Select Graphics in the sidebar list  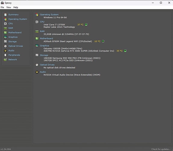point(13,37)
